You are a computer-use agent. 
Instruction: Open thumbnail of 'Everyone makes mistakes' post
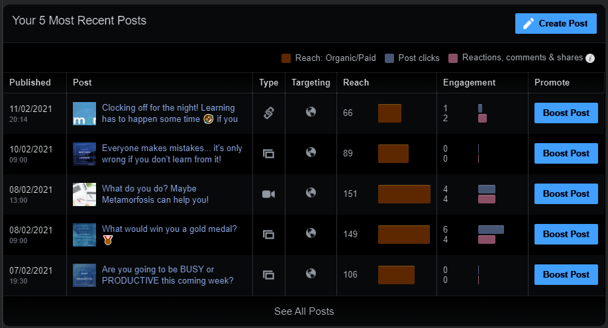[85, 154]
